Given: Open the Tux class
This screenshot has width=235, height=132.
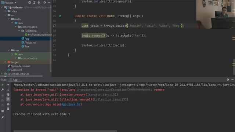Looking at the screenshot, I should coord(25,47).
